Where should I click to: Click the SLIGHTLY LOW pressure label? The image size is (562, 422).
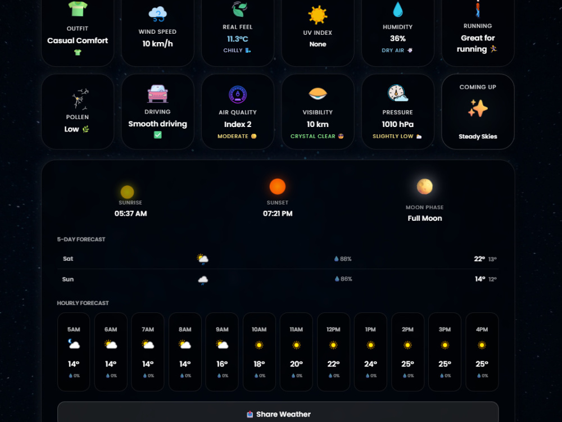(393, 136)
